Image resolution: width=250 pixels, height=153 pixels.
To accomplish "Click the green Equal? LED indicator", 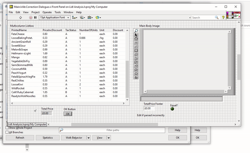I will click(172, 109).
